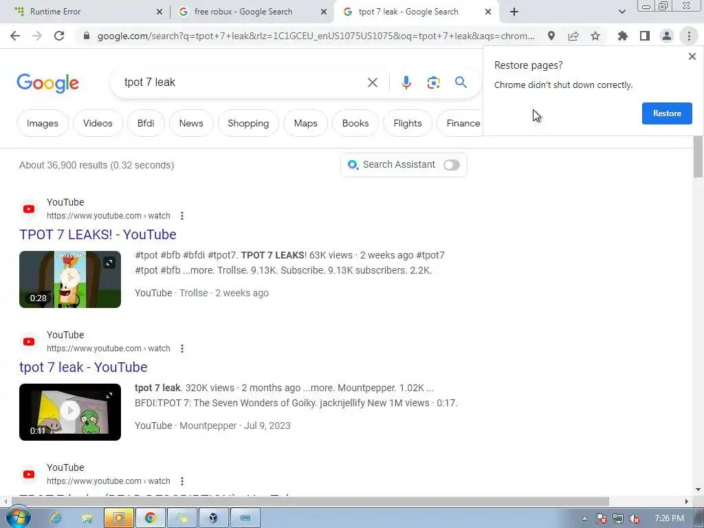The width and height of the screenshot is (704, 528).
Task: Open a new tab with the plus icon
Action: [514, 12]
